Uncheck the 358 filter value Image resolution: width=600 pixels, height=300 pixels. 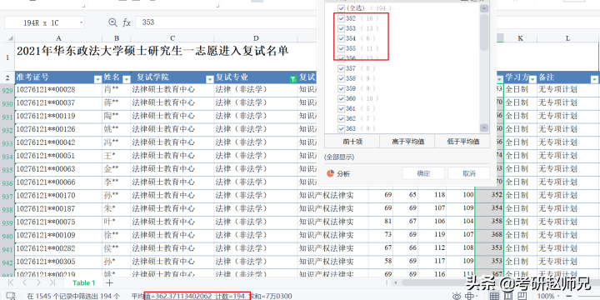tap(342, 78)
